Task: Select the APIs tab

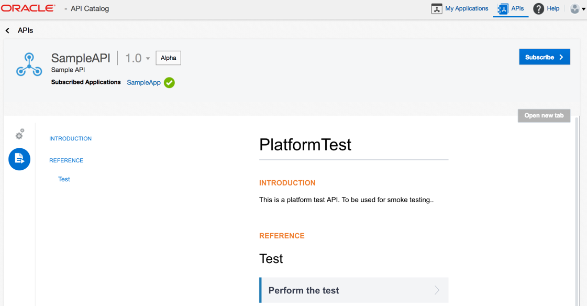Action: tap(517, 8)
